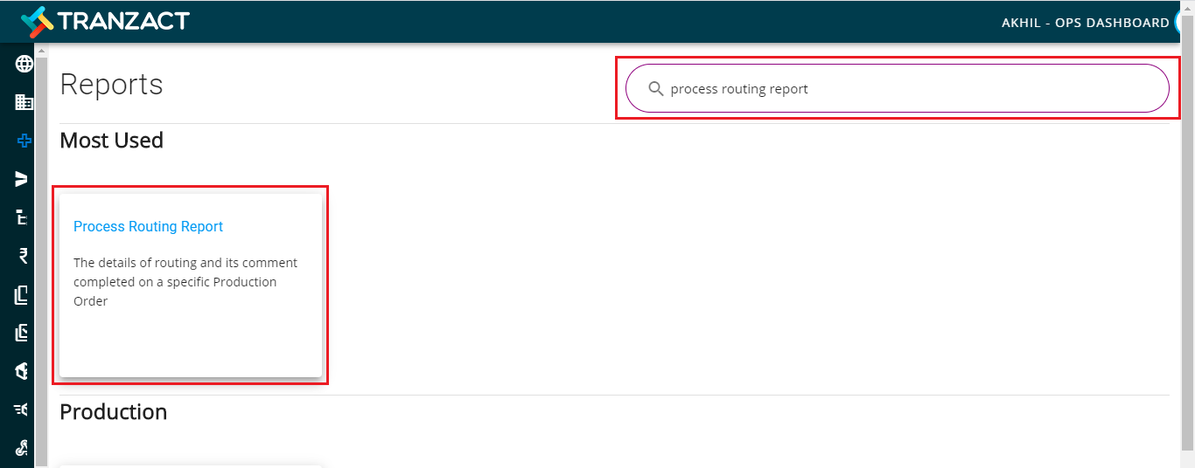Viewport: 1195px width, 468px height.
Task: Click the reports search input field
Action: [x=898, y=88]
